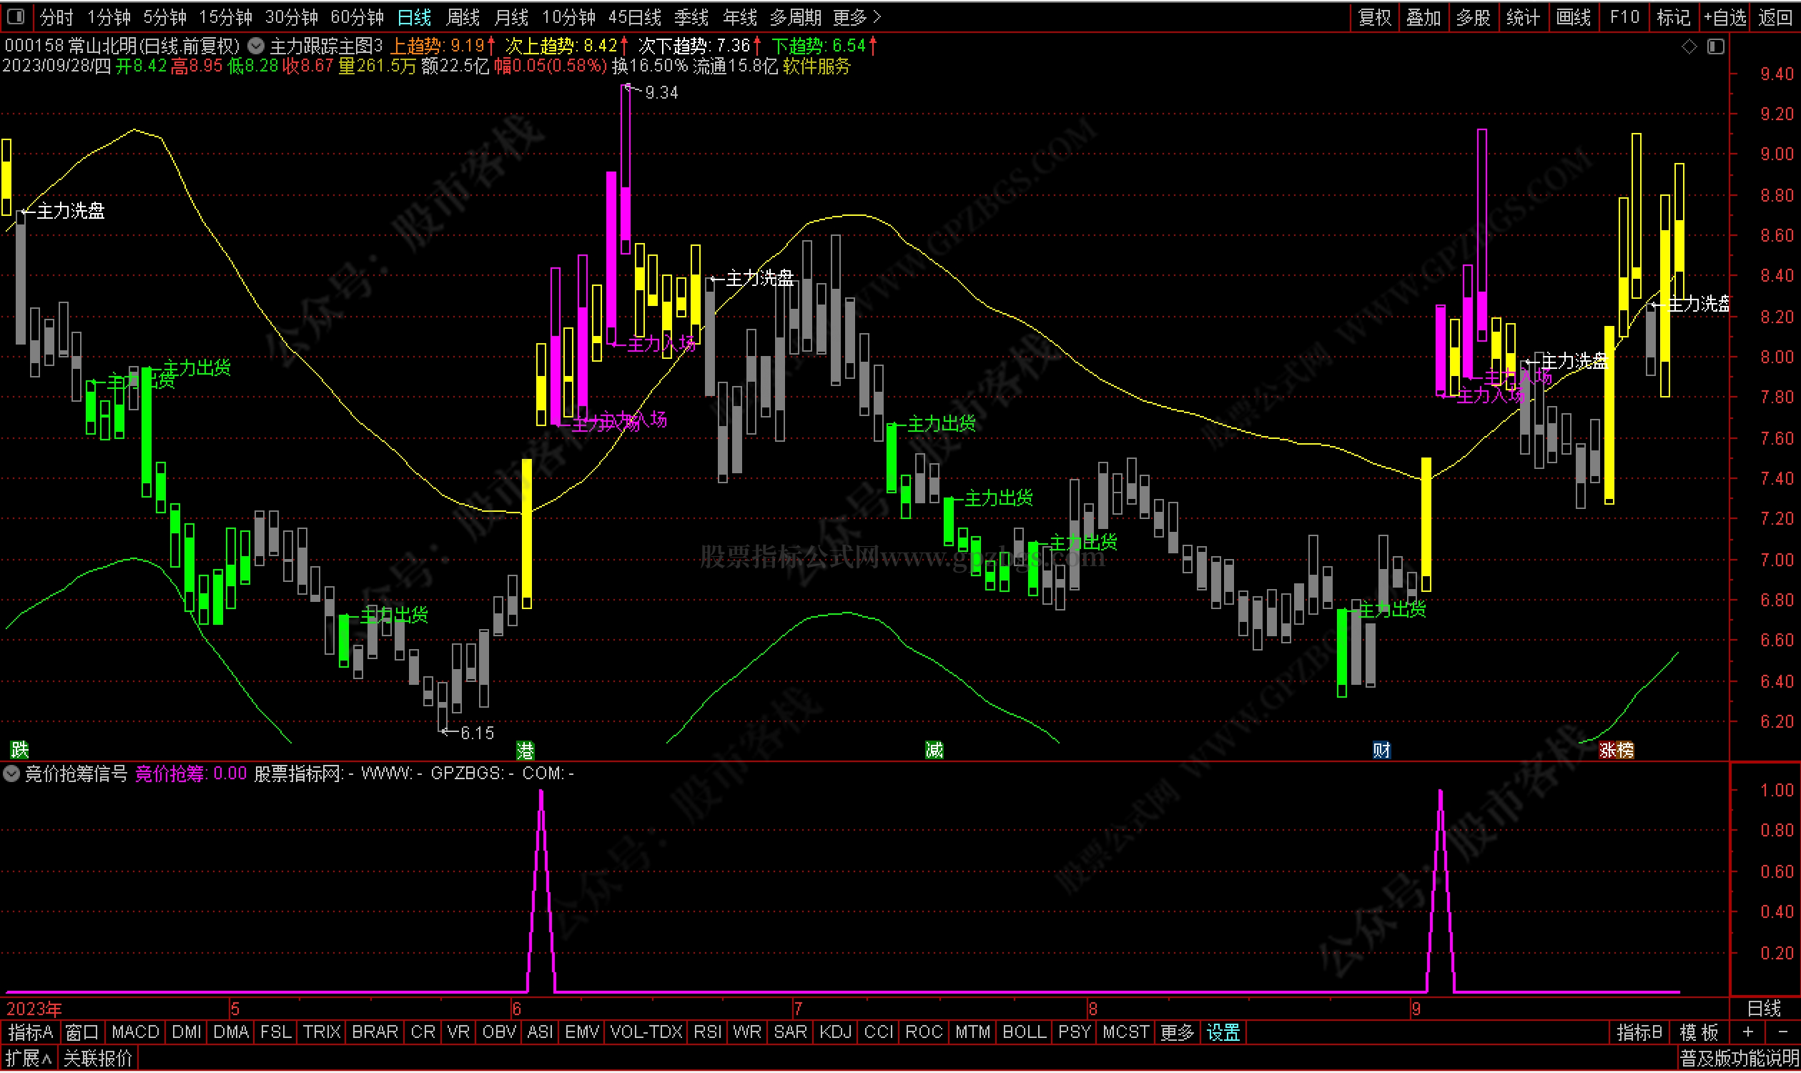Open 更多 indicators list at bottom
Screen dimensions: 1801x1073
coord(1176,1033)
